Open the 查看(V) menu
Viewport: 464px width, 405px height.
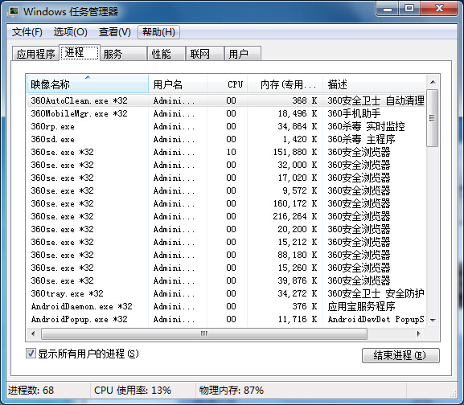click(115, 32)
